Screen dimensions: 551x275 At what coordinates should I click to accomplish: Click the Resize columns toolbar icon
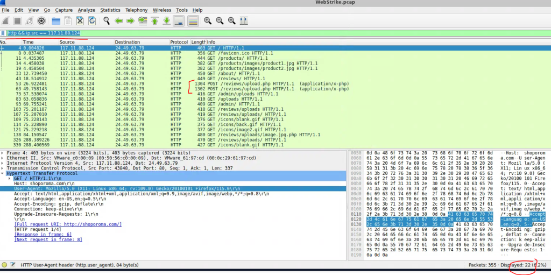[x=245, y=21]
